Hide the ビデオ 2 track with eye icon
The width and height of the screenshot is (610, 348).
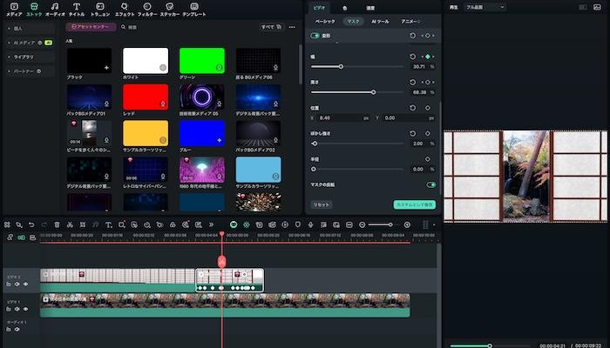(x=25, y=284)
